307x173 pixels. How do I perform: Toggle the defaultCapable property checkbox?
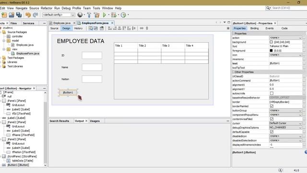272,132
